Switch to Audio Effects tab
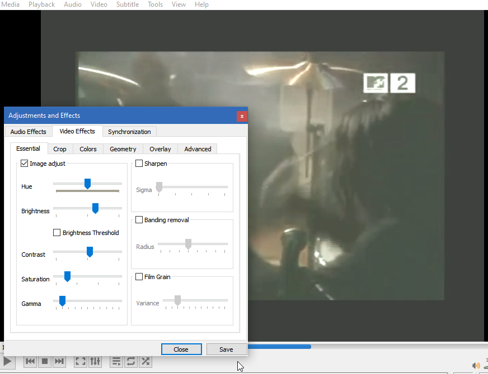The height and width of the screenshot is (374, 488). (28, 132)
